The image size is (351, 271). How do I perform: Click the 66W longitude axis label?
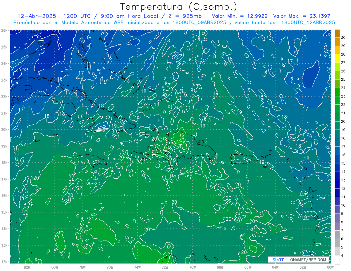(248, 267)
